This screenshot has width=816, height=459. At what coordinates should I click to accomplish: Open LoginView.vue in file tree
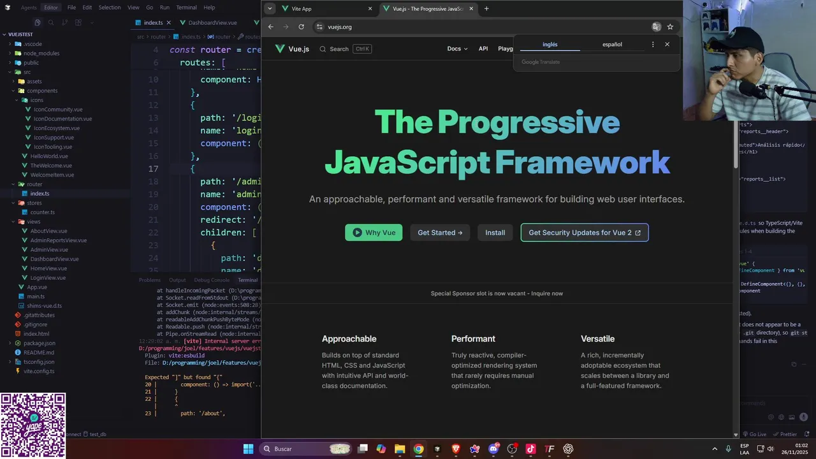coord(48,278)
